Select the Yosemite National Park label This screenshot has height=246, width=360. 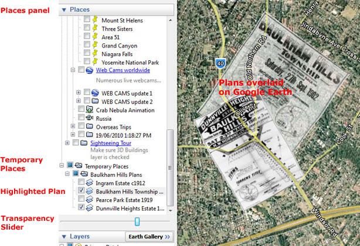click(x=130, y=63)
